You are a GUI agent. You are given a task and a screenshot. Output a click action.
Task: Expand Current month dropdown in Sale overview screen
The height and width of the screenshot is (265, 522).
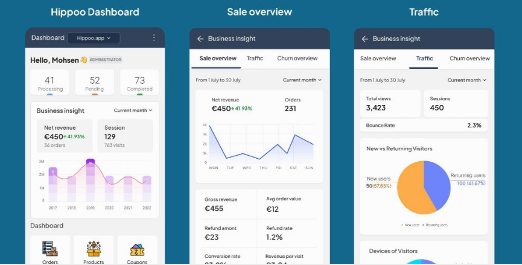[302, 80]
